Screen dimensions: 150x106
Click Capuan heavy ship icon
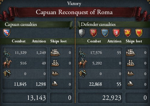point(55,52)
